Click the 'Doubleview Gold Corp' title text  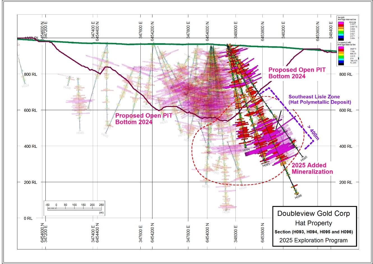click(313, 214)
